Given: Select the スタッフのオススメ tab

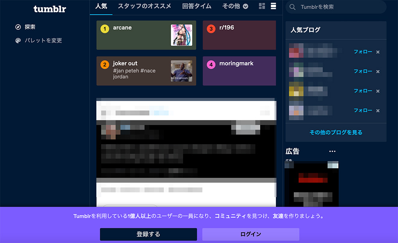Looking at the screenshot, I should [144, 6].
